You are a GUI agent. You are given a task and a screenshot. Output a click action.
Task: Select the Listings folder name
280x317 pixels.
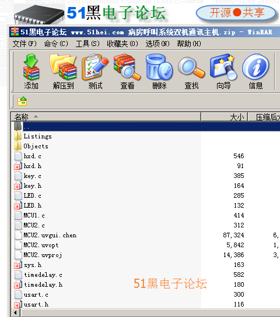coord(37,136)
